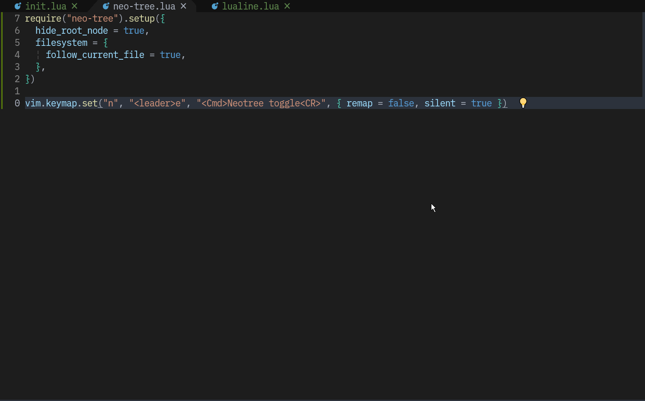The width and height of the screenshot is (645, 401).
Task: Click "true" on the follow_current_file line
Action: (x=170, y=55)
